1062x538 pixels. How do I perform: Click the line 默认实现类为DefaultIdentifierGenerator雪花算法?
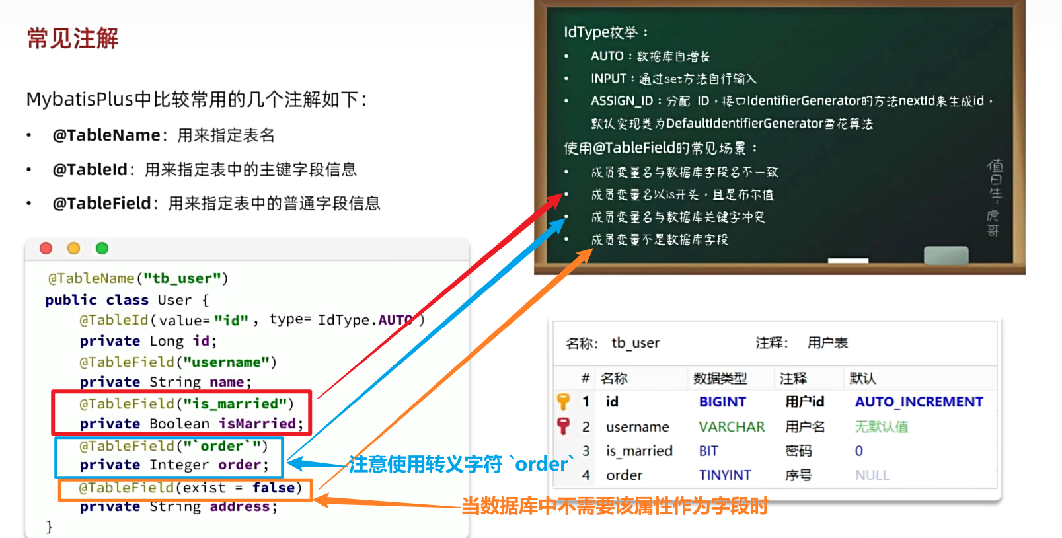click(732, 124)
